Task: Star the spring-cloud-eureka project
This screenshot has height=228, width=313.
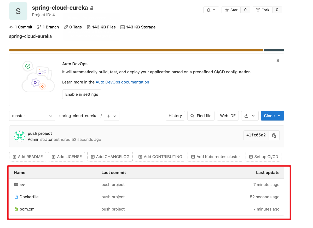Action: tap(231, 10)
